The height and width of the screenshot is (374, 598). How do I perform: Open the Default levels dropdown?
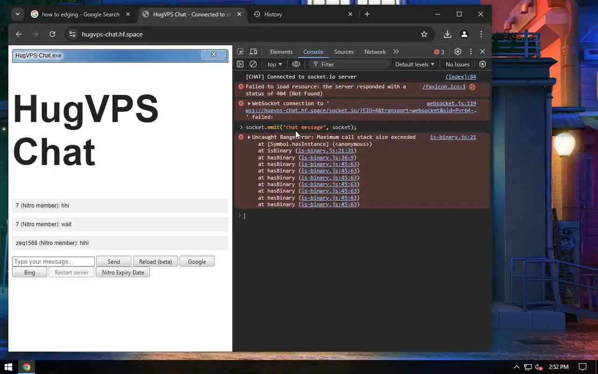415,65
